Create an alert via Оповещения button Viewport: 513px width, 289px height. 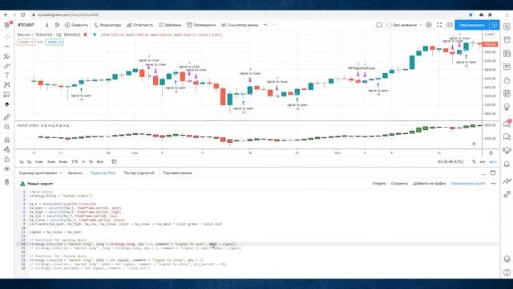201,25
